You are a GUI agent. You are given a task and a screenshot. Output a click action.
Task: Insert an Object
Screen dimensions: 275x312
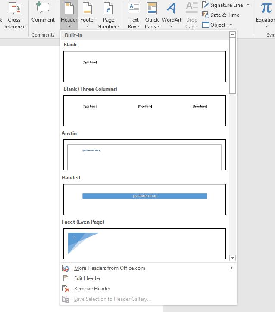[214, 25]
